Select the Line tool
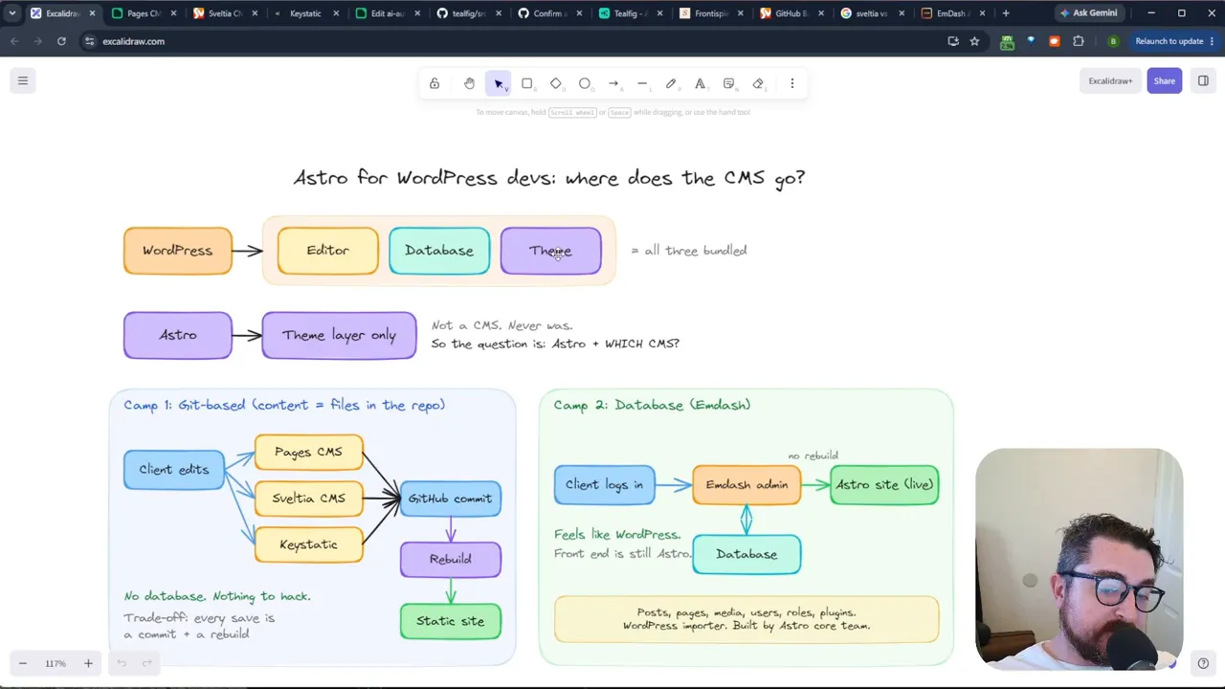Viewport: 1225px width, 689px height. pos(642,83)
